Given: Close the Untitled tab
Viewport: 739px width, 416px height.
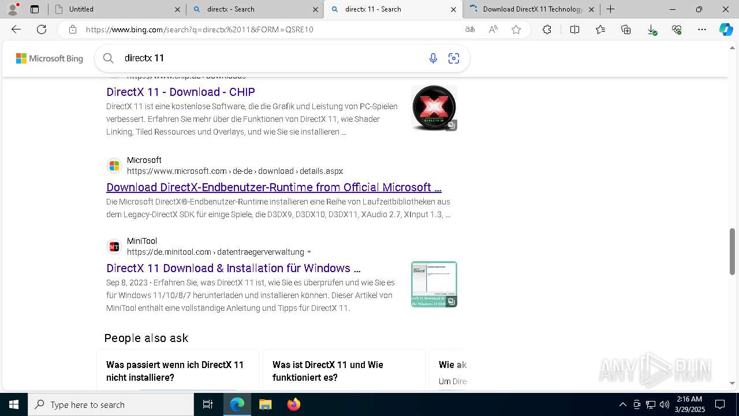Looking at the screenshot, I should tap(177, 9).
